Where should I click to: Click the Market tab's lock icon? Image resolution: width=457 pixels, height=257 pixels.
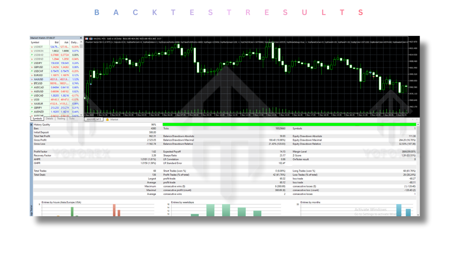click(107, 120)
